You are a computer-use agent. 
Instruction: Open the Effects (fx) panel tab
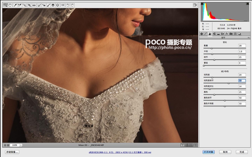(227, 34)
